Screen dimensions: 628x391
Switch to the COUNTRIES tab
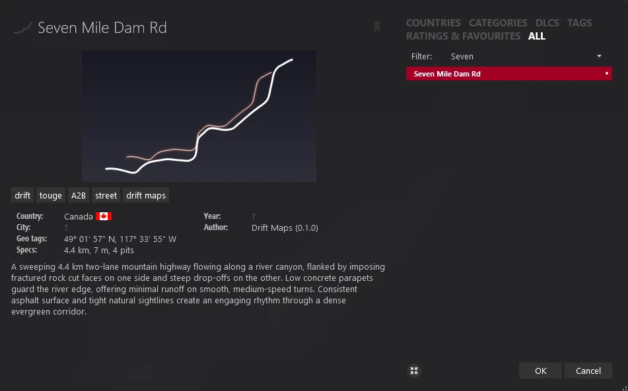click(433, 23)
